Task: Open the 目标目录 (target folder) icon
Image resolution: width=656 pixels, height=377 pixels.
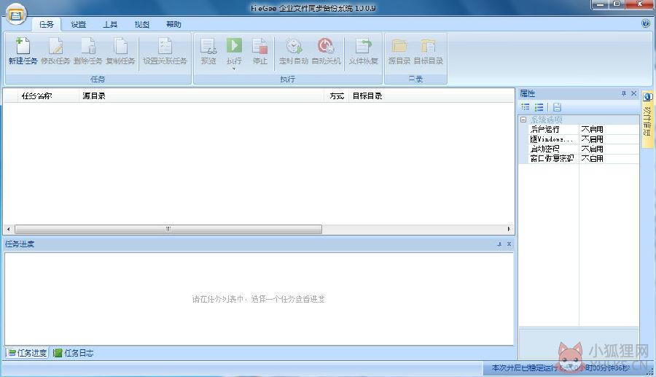Action: (429, 46)
